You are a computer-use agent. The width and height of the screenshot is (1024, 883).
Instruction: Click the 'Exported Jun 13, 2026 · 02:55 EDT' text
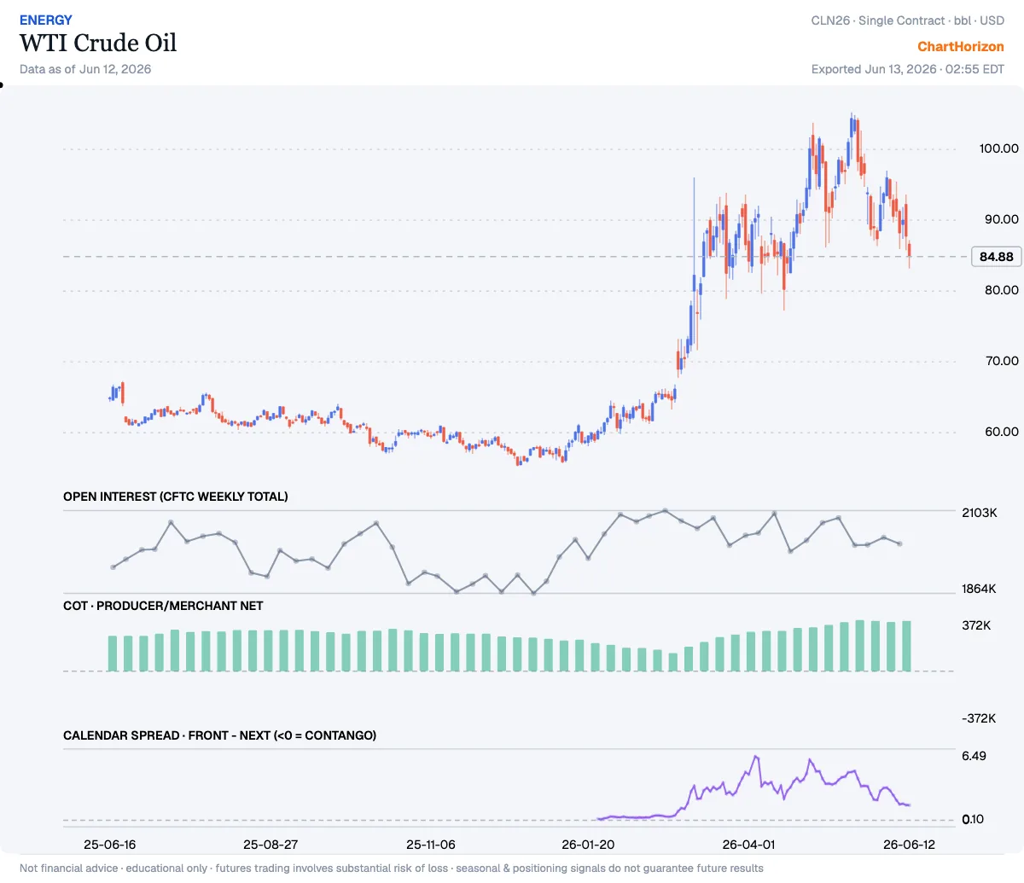tap(908, 69)
